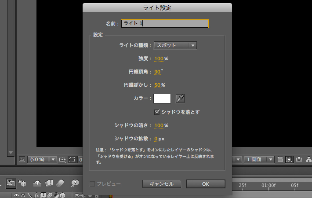Toggle the Fast Previews lightning icon
The height and width of the screenshot is (198, 312).
point(290,159)
